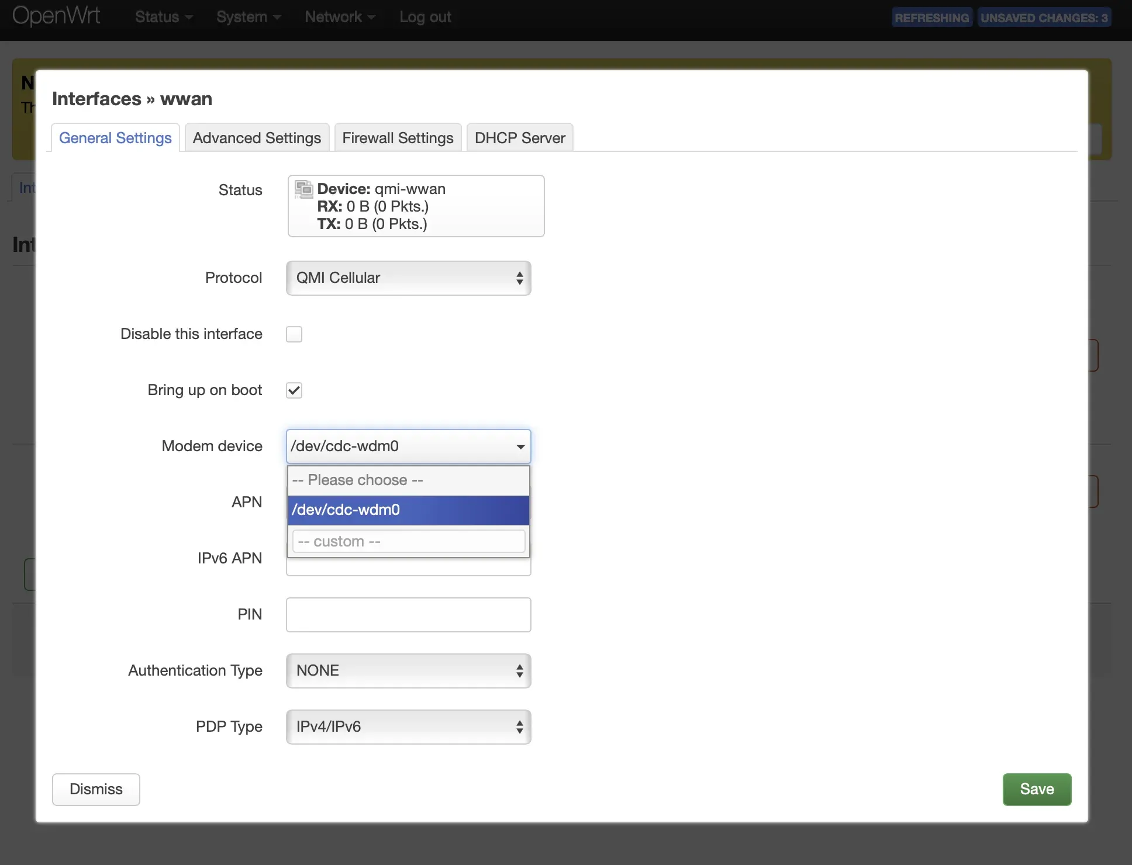Image resolution: width=1132 pixels, height=865 pixels.
Task: Open the System menu in the navbar
Action: 249,18
